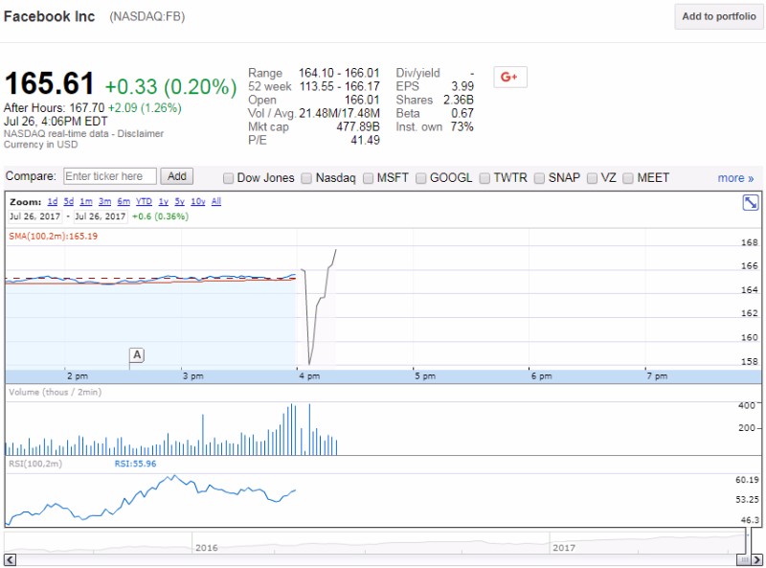Click the RSI:55.96 value label
766x568 pixels.
[135, 464]
